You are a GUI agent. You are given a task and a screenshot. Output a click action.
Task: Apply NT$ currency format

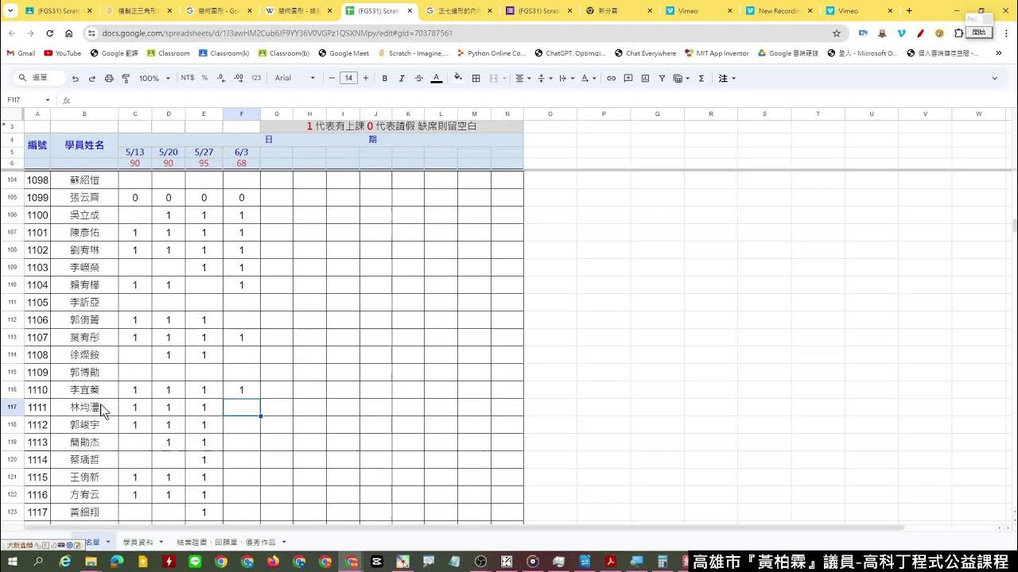pyautogui.click(x=188, y=78)
